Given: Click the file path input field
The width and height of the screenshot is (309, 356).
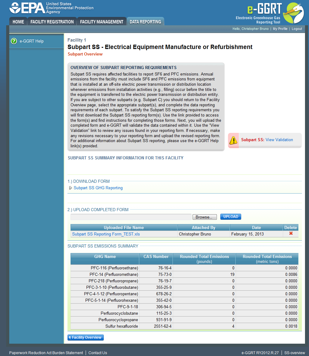Looking at the screenshot, I should (131, 217).
